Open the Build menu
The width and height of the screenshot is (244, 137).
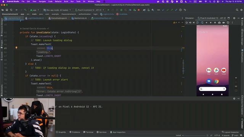click(66, 2)
